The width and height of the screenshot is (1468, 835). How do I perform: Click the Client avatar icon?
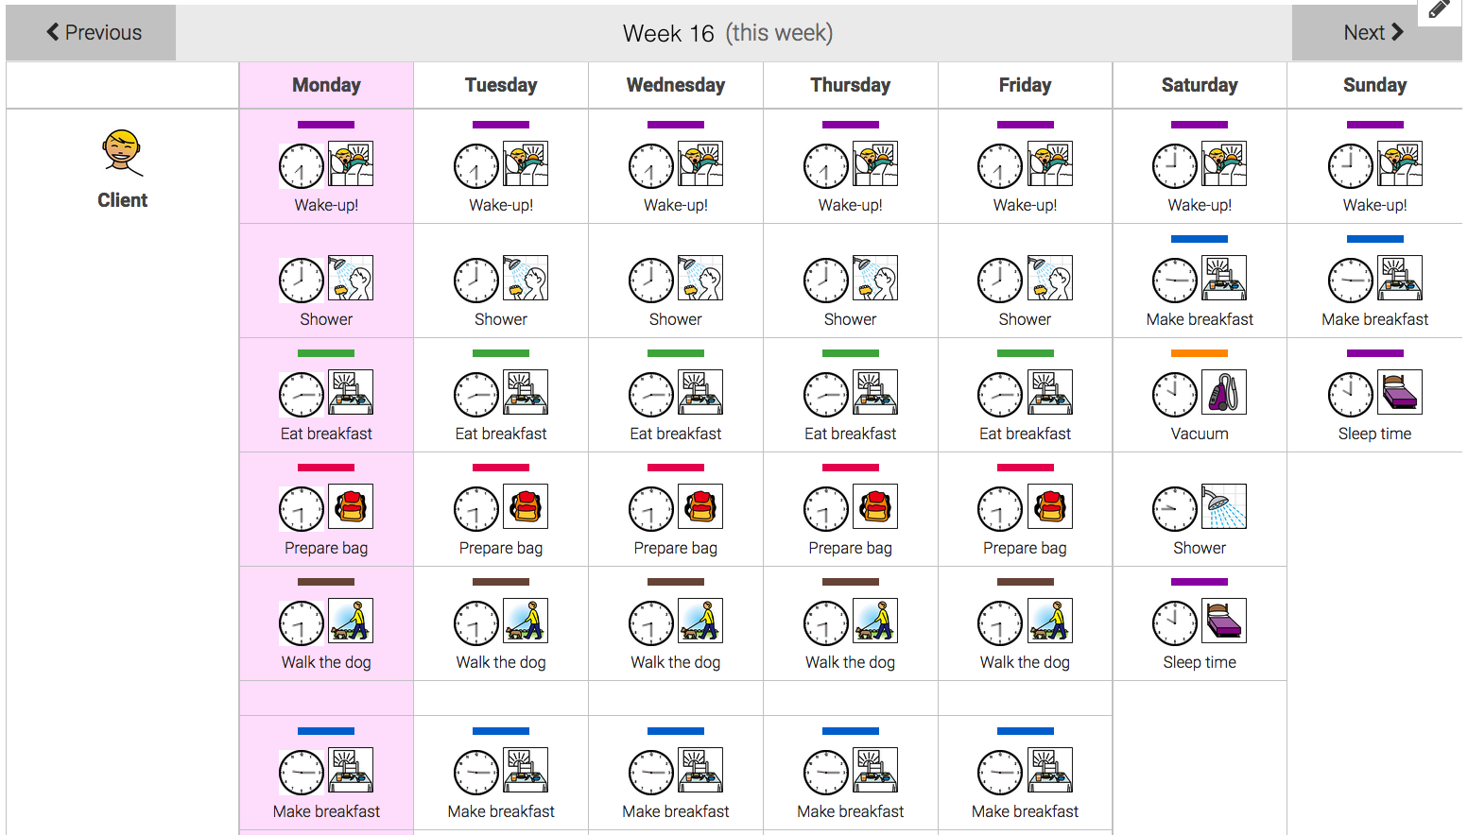[123, 153]
